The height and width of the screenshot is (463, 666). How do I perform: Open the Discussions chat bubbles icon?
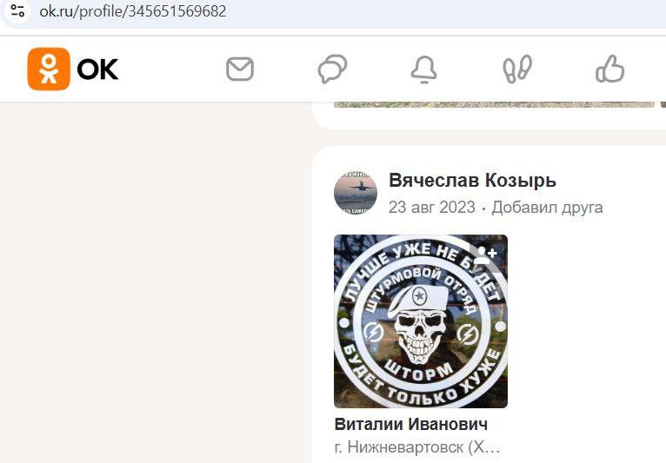pos(333,69)
